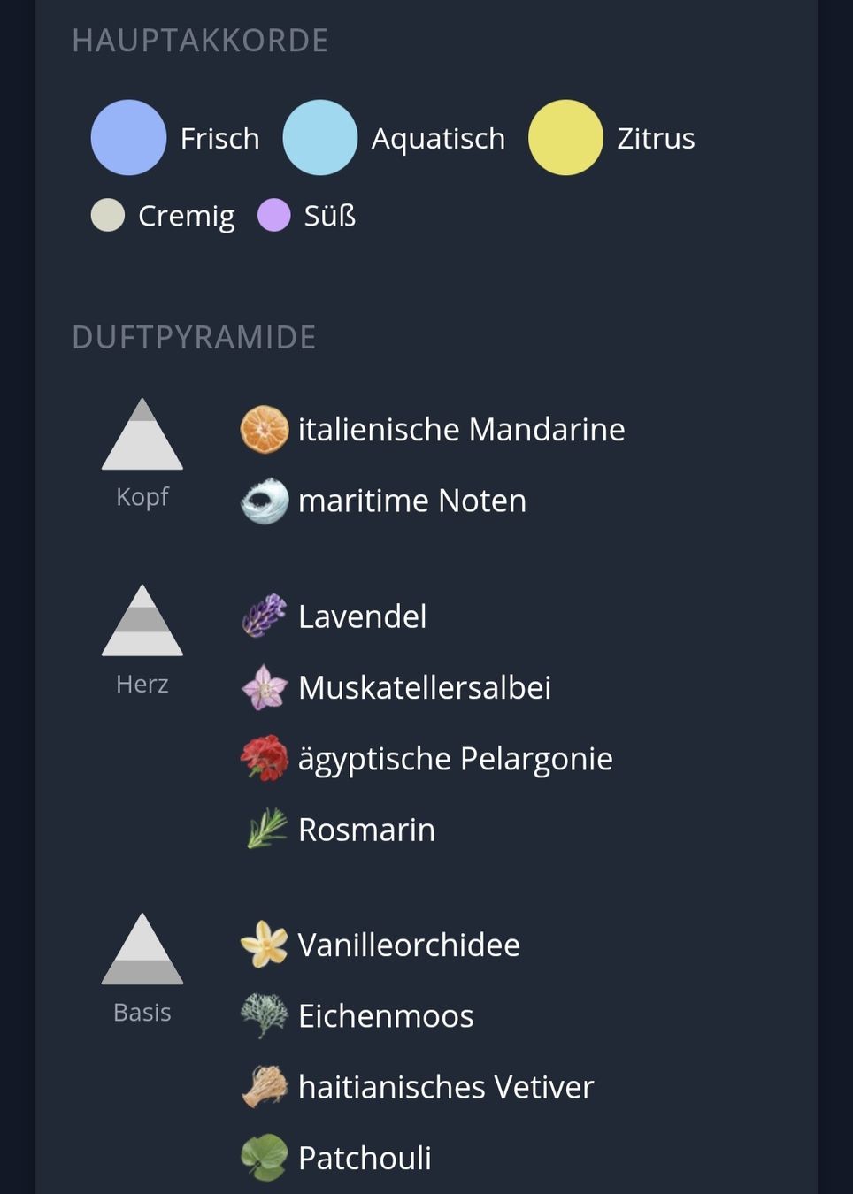Click the Eichenmoos moss icon
The width and height of the screenshot is (853, 1194).
coord(264,1015)
